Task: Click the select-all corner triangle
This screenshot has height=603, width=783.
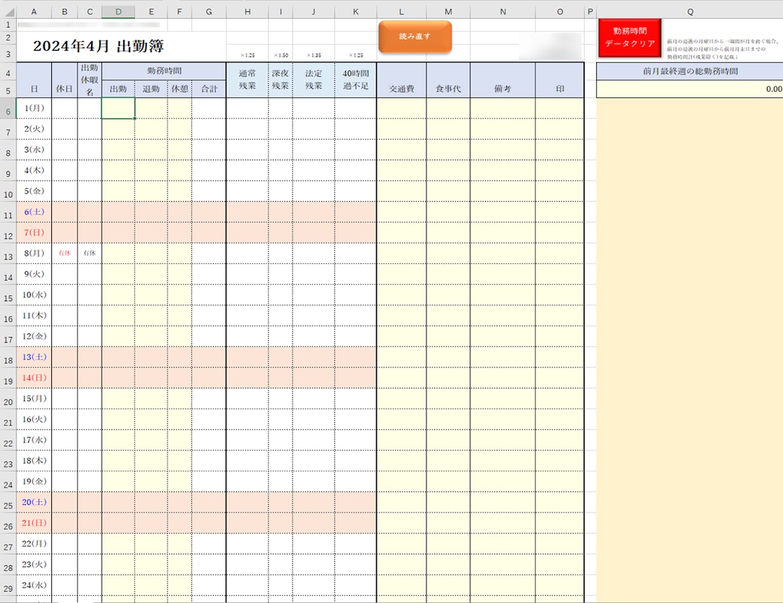Action: [8, 12]
